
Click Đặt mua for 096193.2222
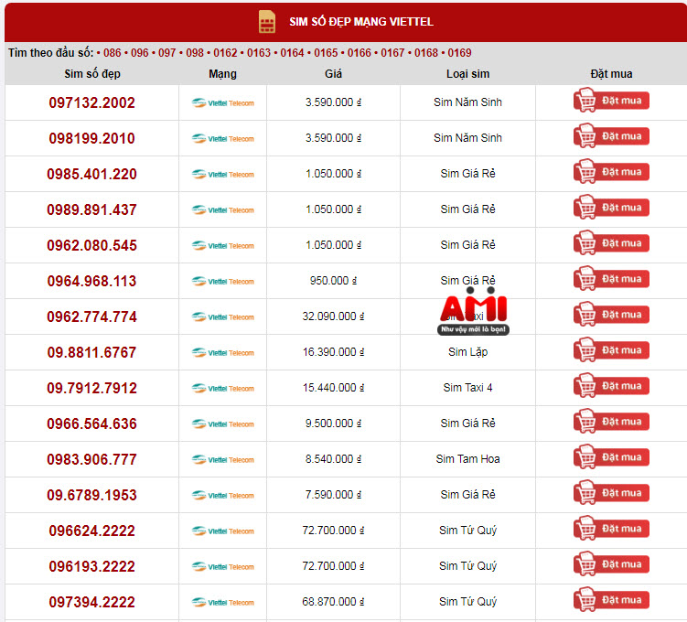pos(611,564)
